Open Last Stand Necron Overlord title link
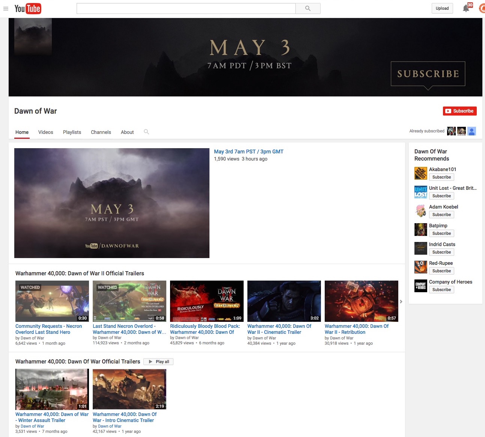 click(130, 329)
